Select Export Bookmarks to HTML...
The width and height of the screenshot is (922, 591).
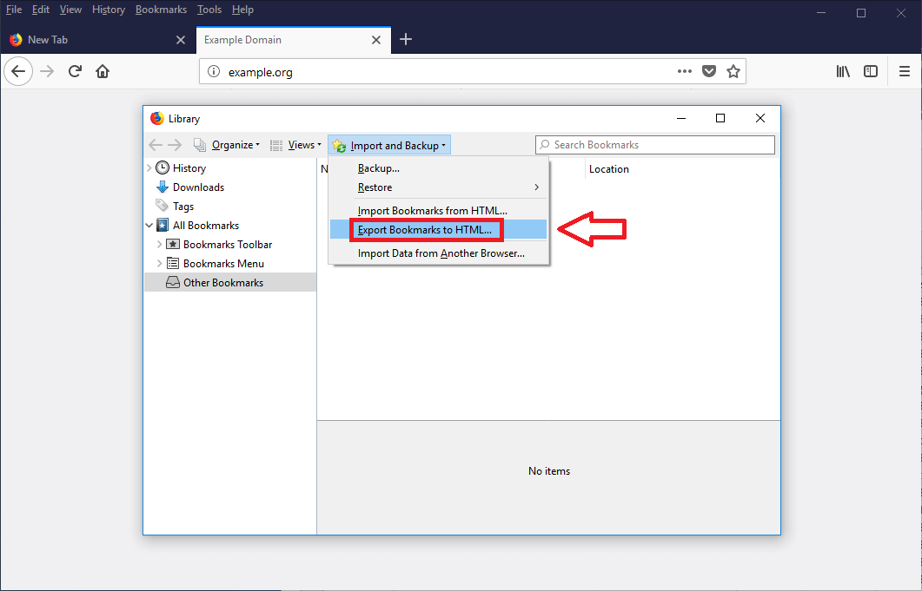tap(439, 229)
